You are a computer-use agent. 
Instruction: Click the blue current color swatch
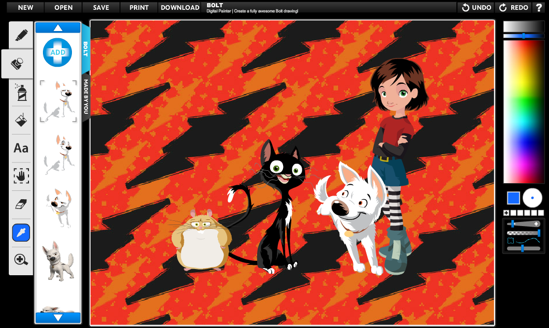point(513,198)
